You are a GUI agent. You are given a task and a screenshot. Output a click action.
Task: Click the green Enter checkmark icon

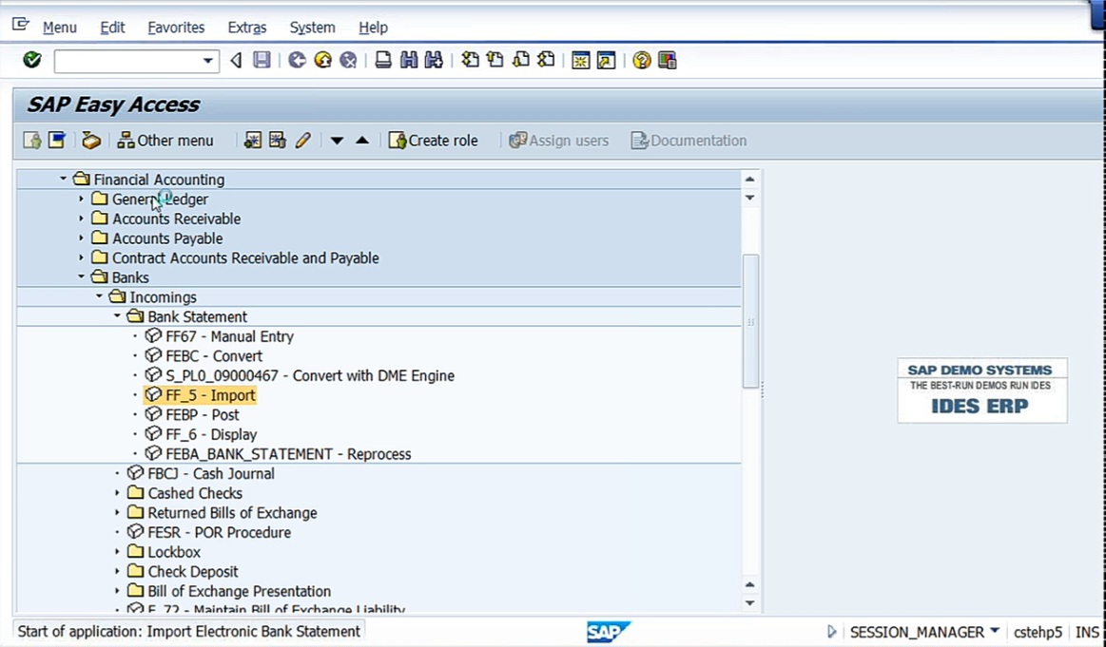31,60
